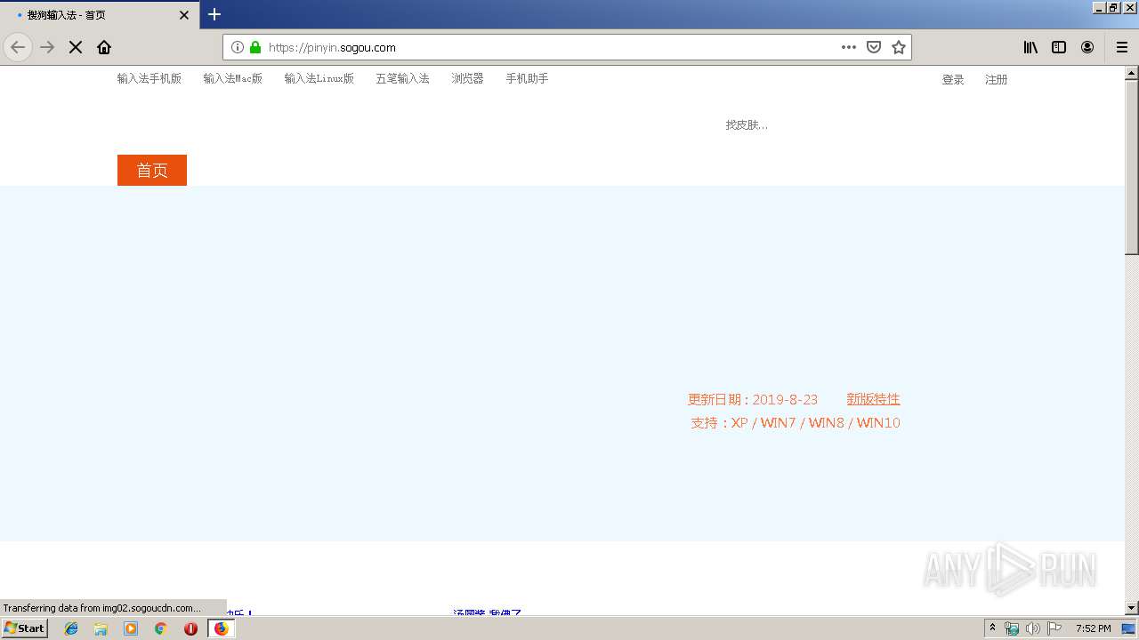Open 输入法Linux版 link

click(x=319, y=78)
